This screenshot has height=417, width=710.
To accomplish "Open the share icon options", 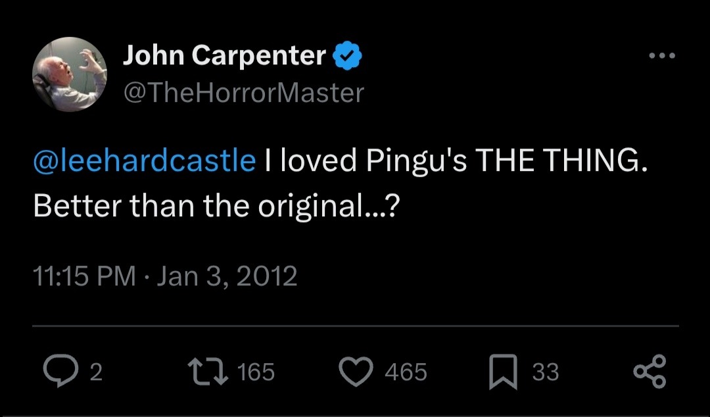I will tap(650, 372).
